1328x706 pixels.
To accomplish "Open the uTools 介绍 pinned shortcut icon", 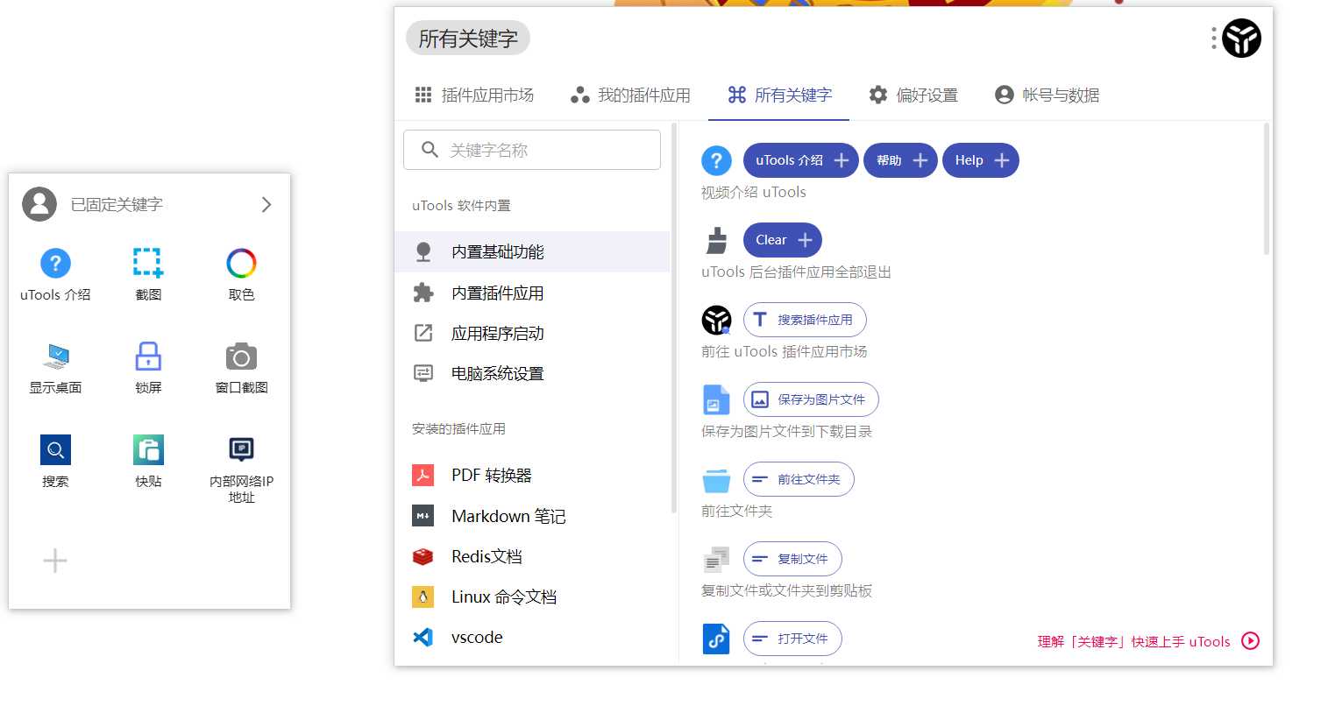I will click(55, 263).
